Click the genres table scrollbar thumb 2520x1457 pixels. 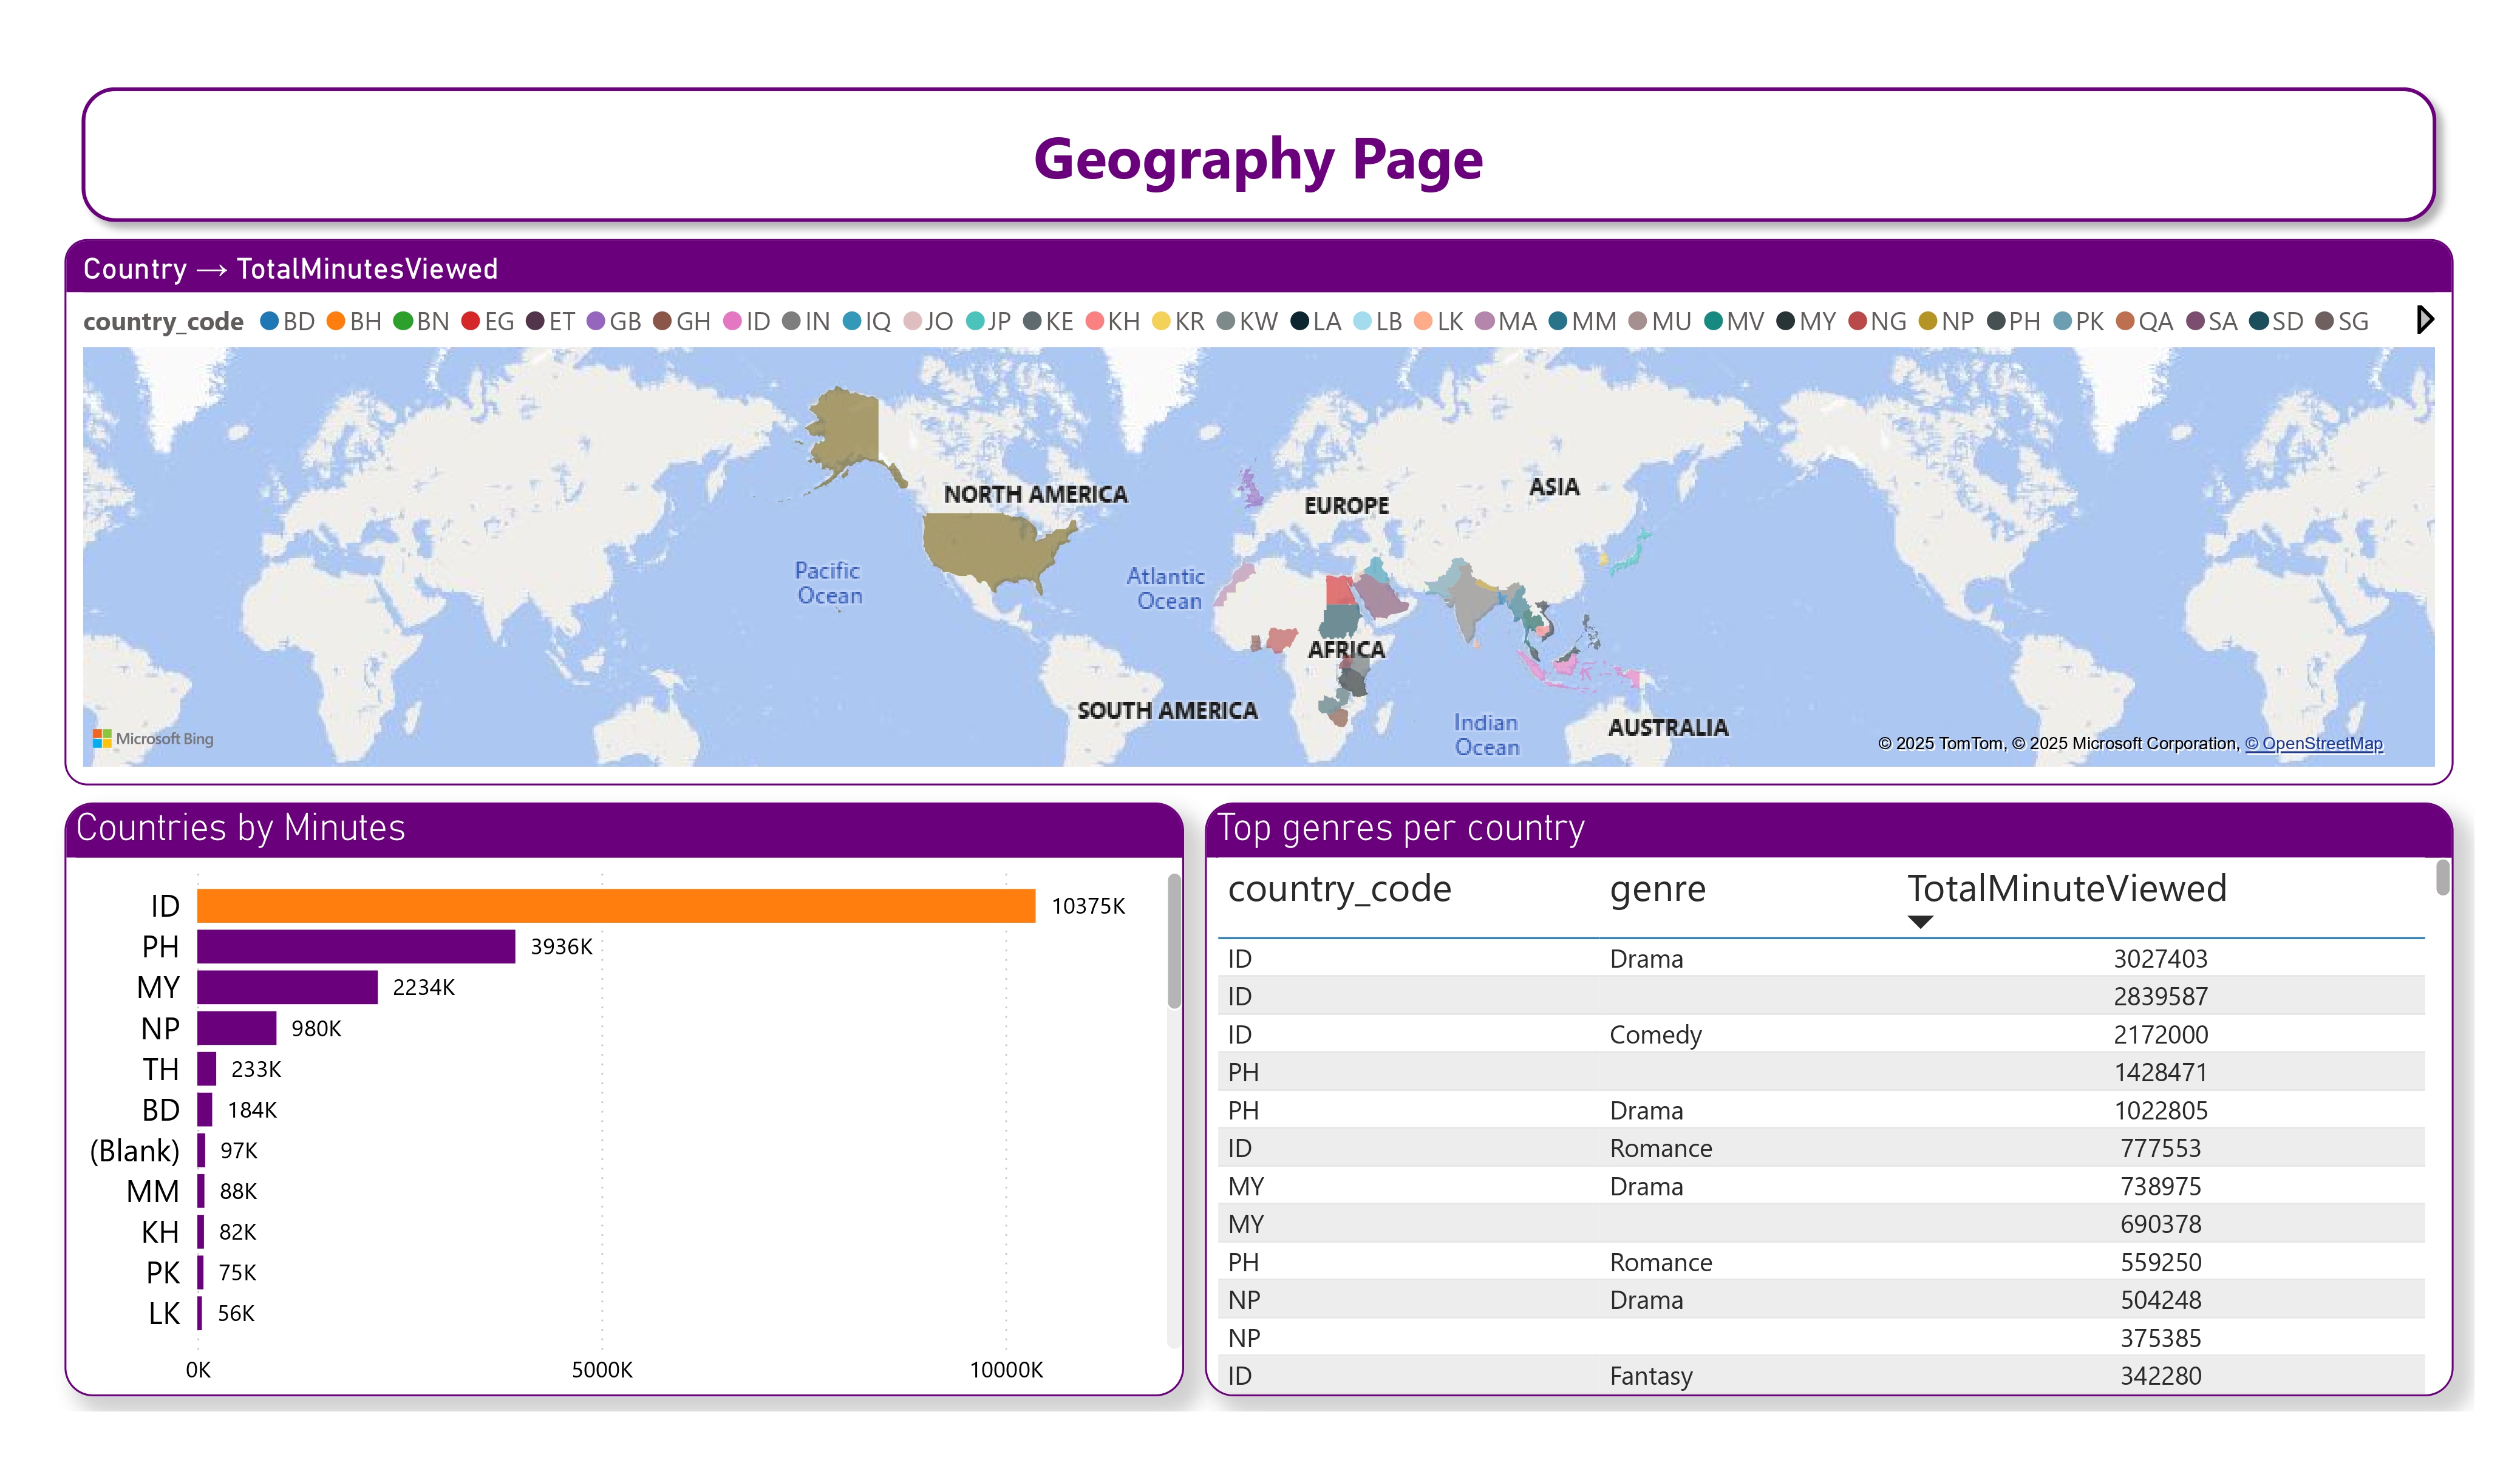click(2442, 878)
